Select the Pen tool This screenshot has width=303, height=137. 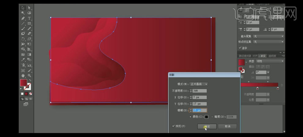click(x=23, y=18)
